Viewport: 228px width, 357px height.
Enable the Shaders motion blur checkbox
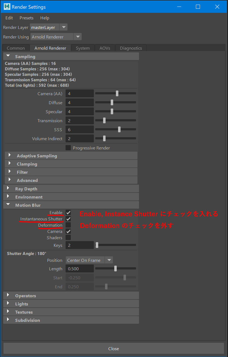click(68, 237)
